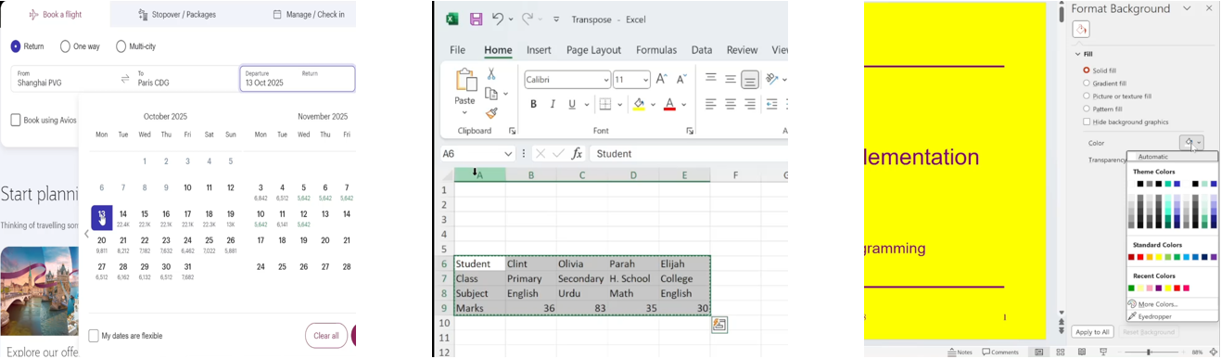Open the Name Box A6 dropdown
Viewport: 1221px width, 359px height.
508,154
